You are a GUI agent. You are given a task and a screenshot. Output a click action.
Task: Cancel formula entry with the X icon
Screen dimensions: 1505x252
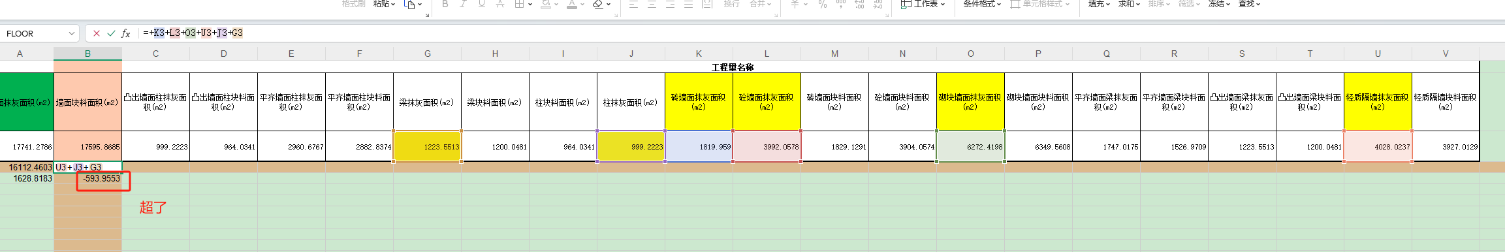point(97,33)
